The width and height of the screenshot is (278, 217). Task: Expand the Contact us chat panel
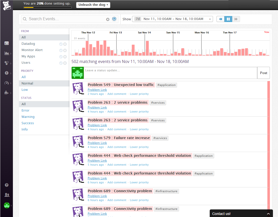coord(241,213)
